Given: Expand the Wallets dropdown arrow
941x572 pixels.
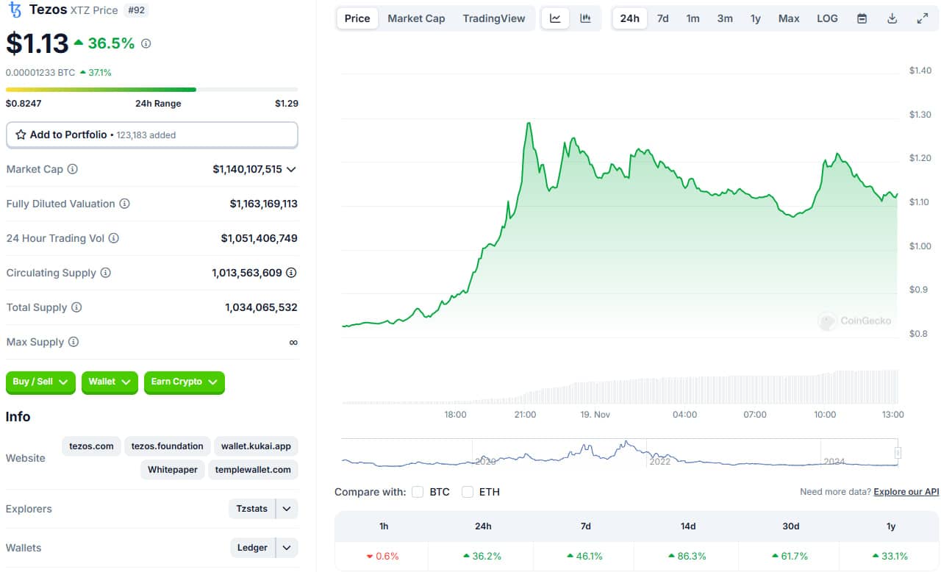Looking at the screenshot, I should pyautogui.click(x=287, y=548).
